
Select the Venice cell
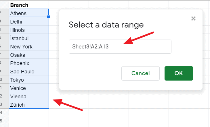click(29, 88)
